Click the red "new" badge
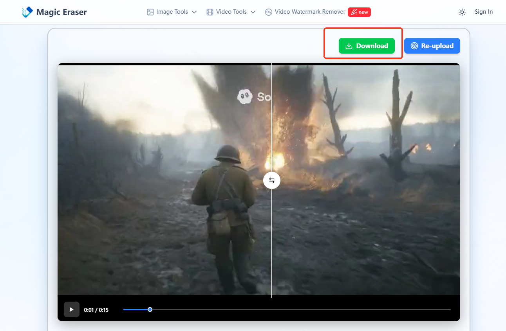 (359, 12)
